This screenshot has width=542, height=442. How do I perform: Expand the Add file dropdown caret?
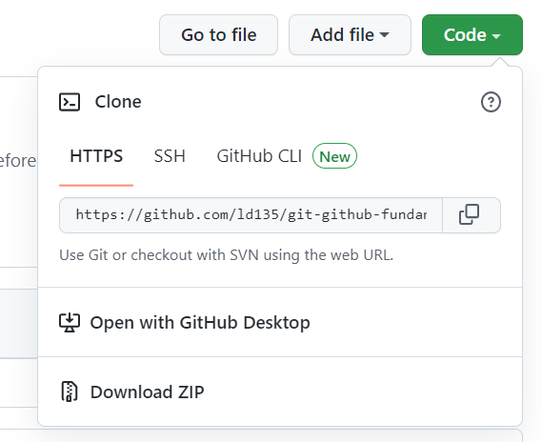click(385, 34)
